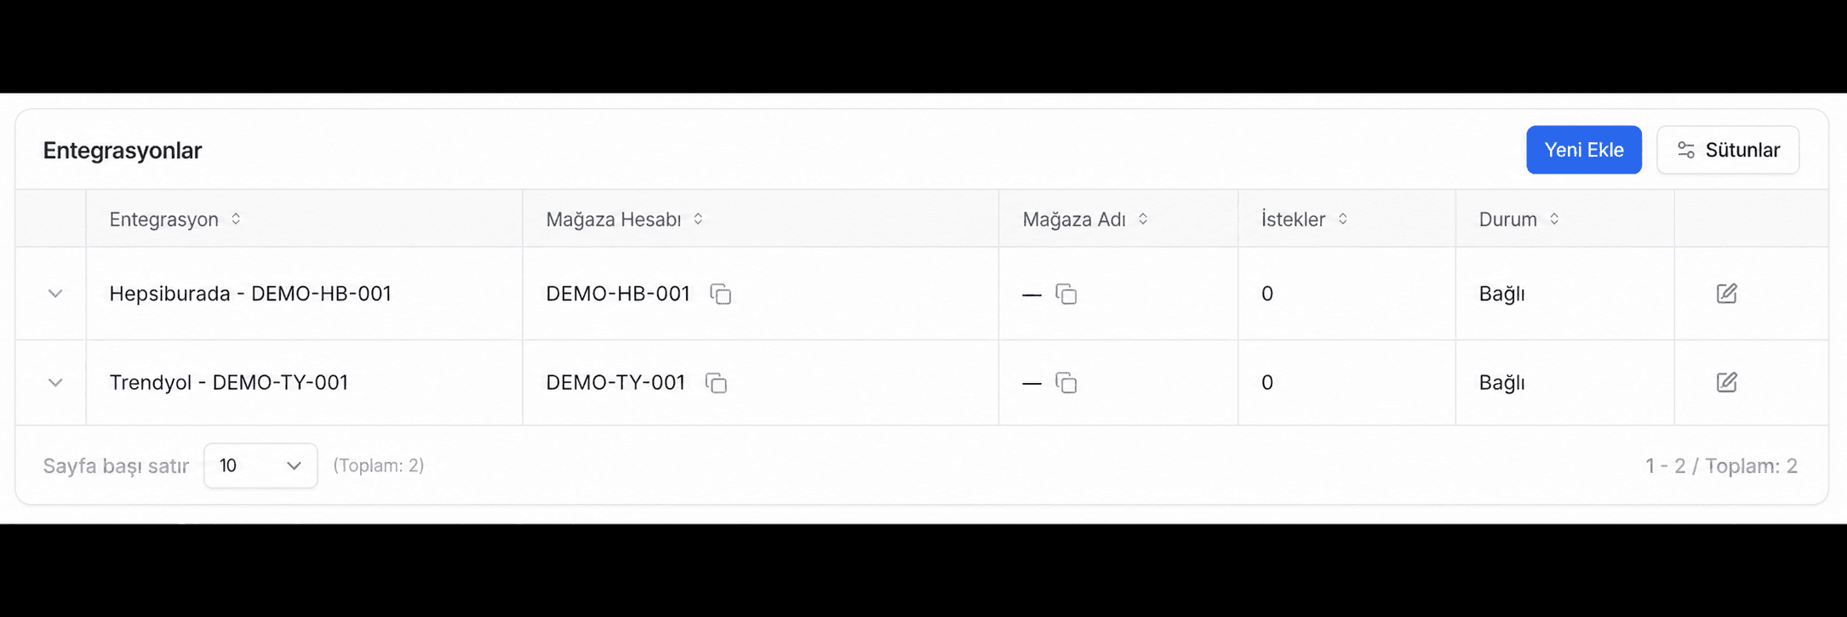The width and height of the screenshot is (1847, 617).
Task: Expand the Trendyol - DEMO-TY-001 row
Action: tap(55, 382)
